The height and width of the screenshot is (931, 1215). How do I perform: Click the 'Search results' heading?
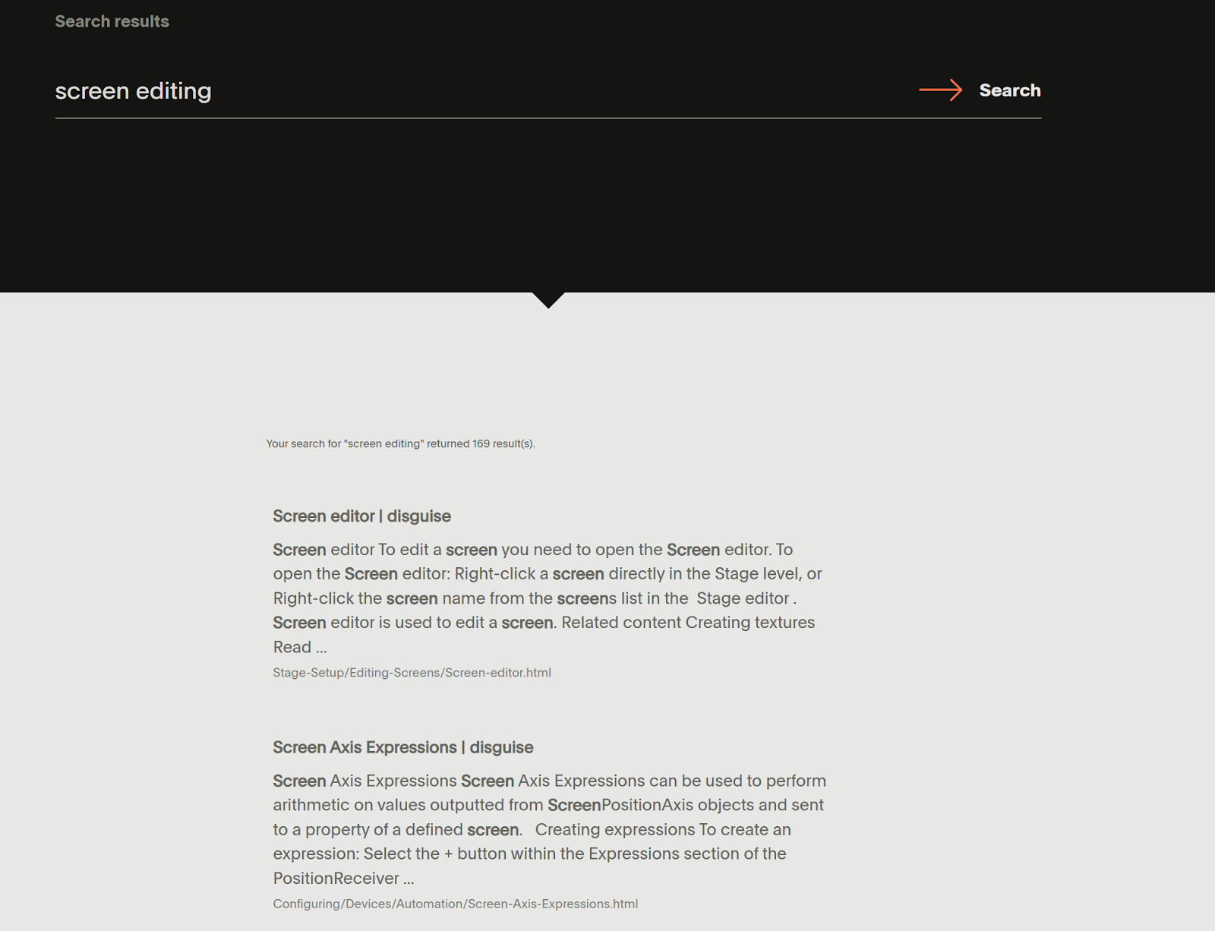click(x=111, y=21)
